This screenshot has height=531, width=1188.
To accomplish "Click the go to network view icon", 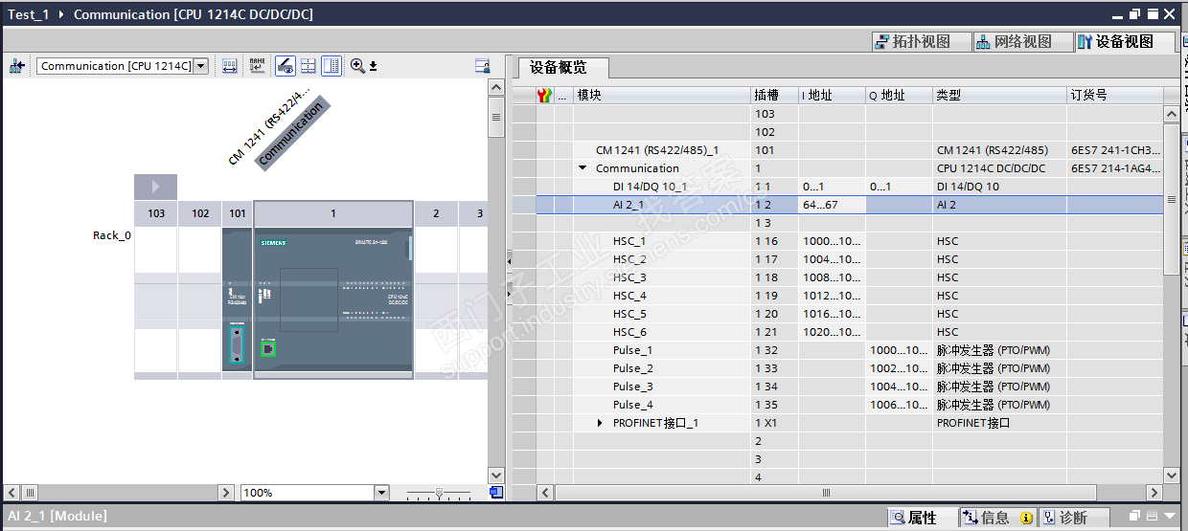I will pyautogui.click(x=17, y=66).
